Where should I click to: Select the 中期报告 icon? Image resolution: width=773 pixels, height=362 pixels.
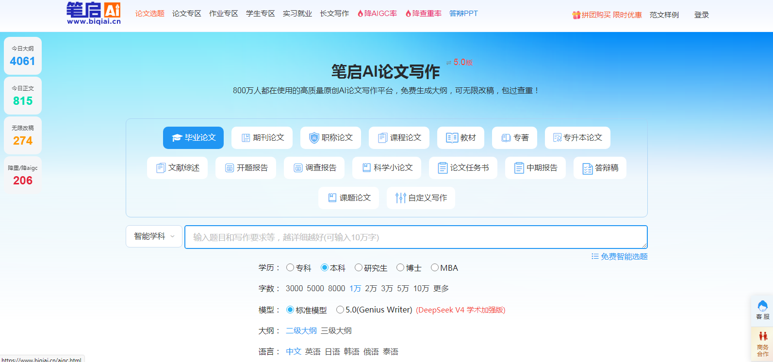[x=519, y=168]
